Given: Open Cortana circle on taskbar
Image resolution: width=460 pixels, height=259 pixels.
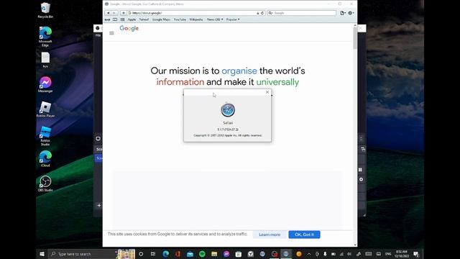Looking at the screenshot, I should pos(141,254).
